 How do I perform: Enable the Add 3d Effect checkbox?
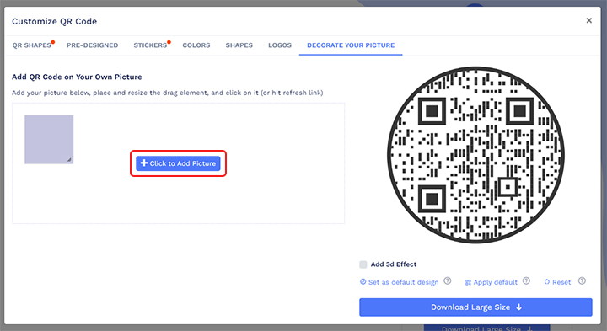tap(363, 264)
